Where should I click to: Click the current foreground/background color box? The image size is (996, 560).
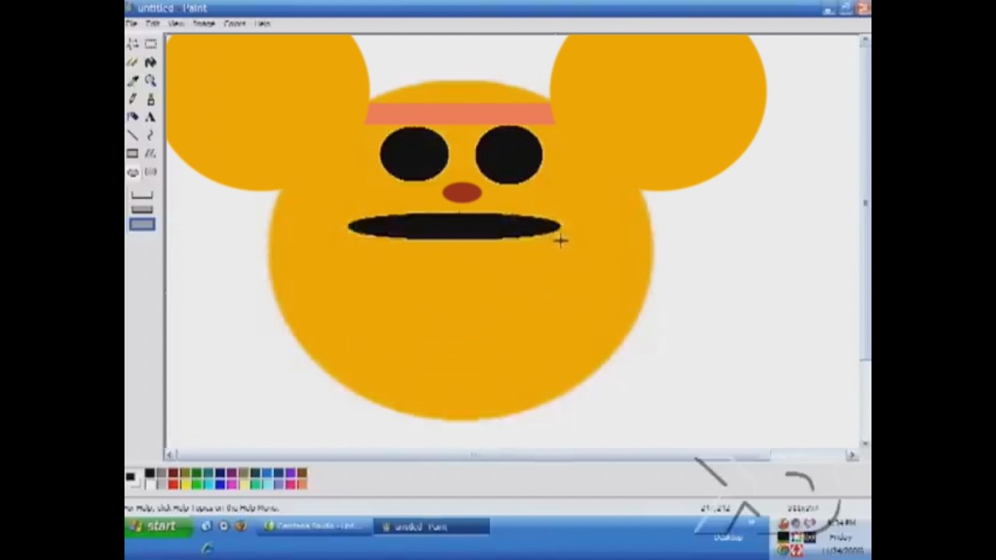(132, 479)
